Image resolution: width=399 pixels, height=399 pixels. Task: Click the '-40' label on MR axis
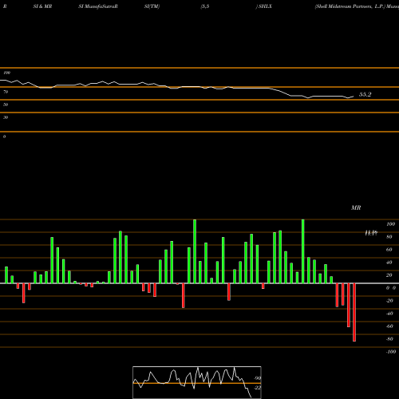(389, 314)
